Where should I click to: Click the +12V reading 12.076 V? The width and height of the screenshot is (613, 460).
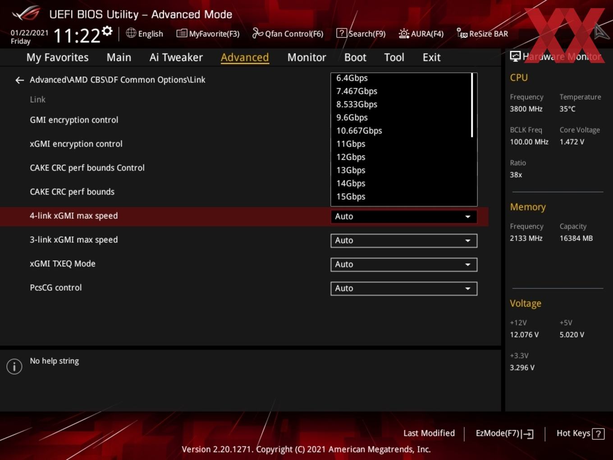[x=524, y=335]
